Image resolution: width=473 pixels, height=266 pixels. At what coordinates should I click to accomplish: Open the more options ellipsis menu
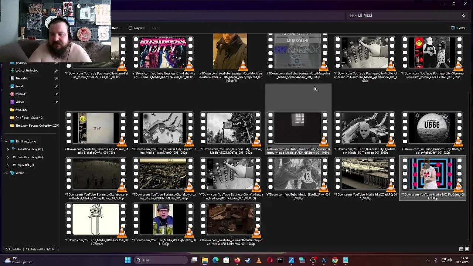pos(155,28)
